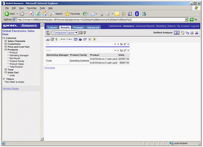203x147 pixels.
Task: Click the browser Back button
Action: coord(9,14)
